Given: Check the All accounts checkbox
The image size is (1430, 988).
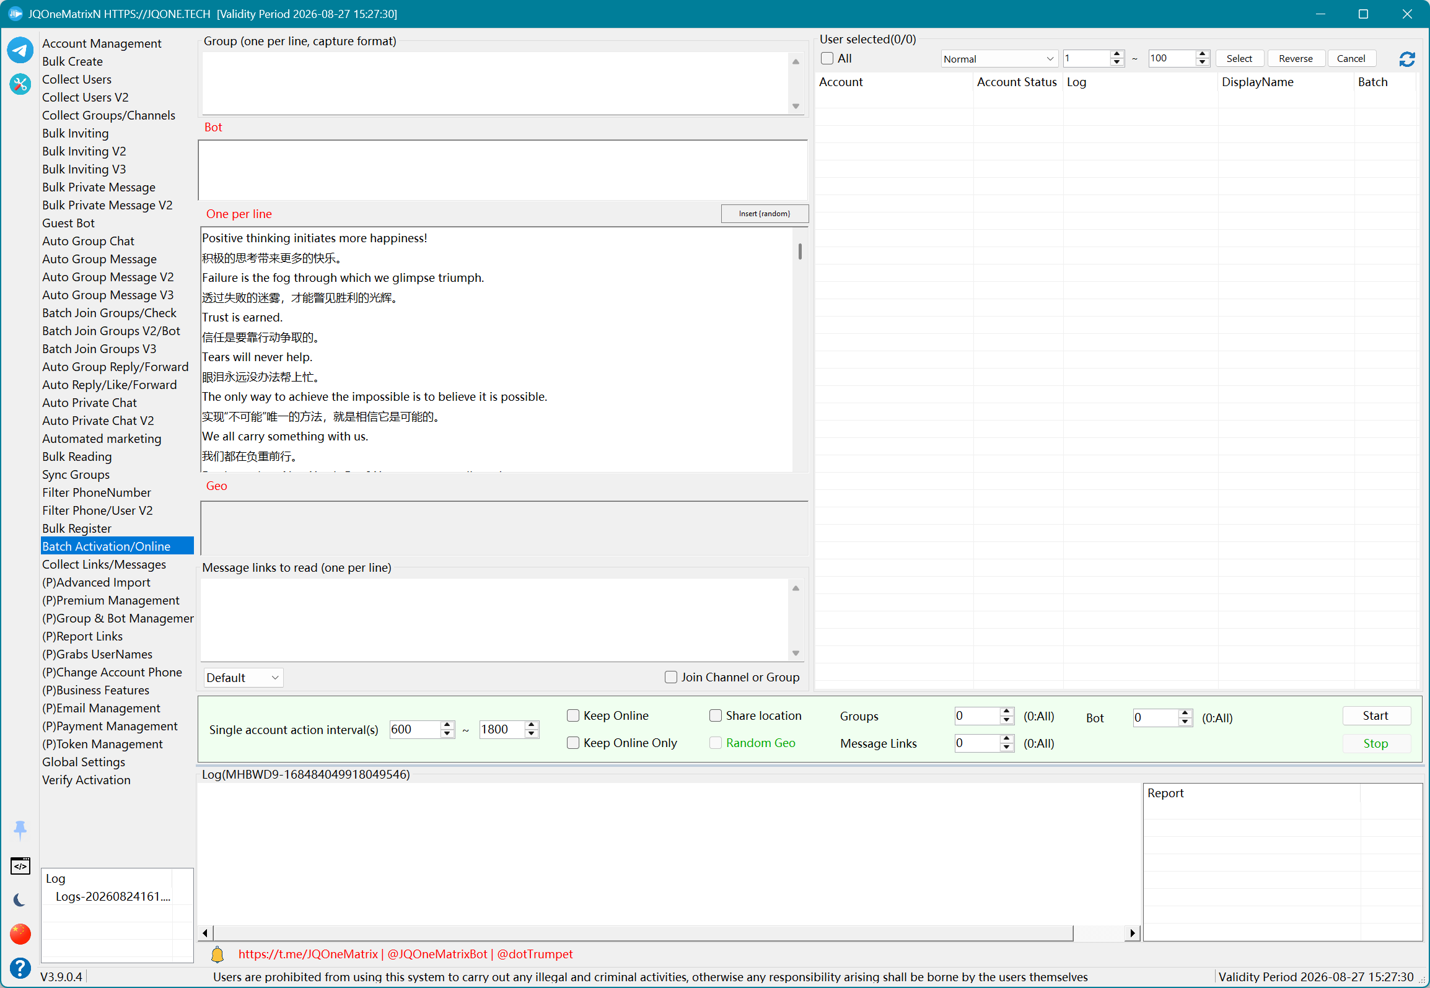Looking at the screenshot, I should pos(827,58).
